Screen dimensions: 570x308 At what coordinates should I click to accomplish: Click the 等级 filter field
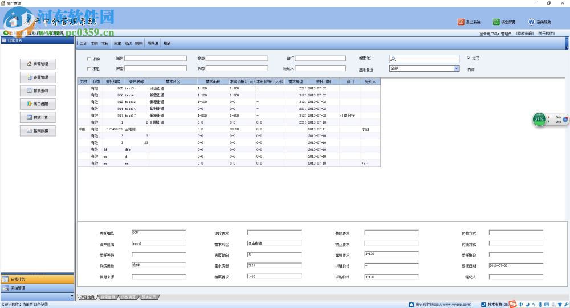237,59
